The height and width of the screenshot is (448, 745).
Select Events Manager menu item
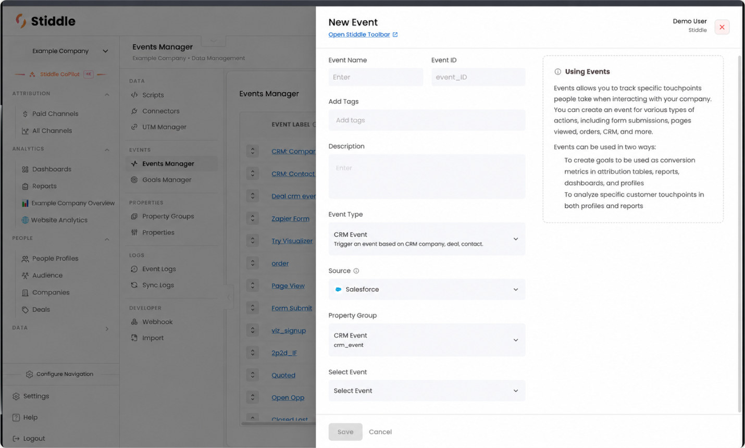pyautogui.click(x=171, y=164)
